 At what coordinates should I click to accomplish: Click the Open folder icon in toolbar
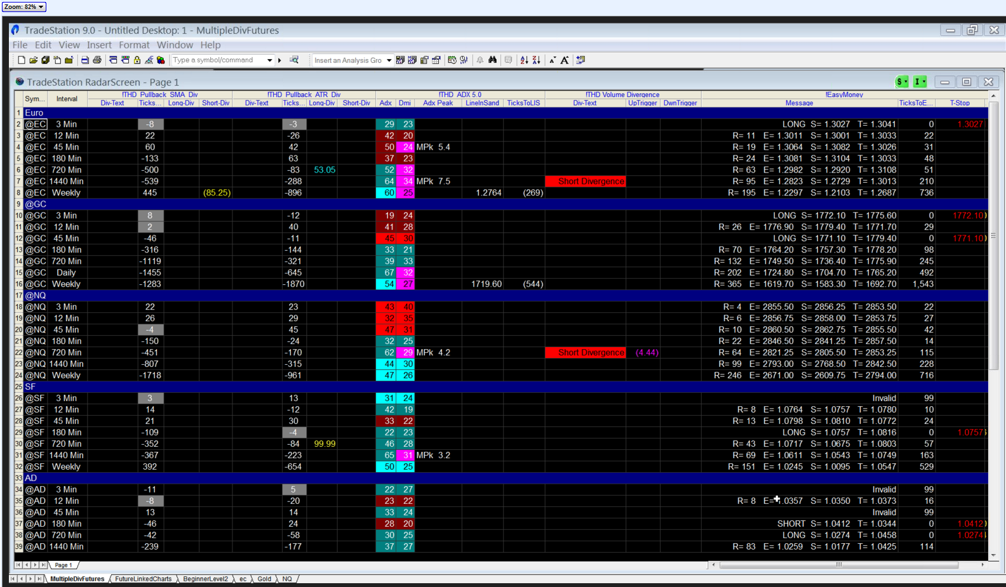pos(33,60)
